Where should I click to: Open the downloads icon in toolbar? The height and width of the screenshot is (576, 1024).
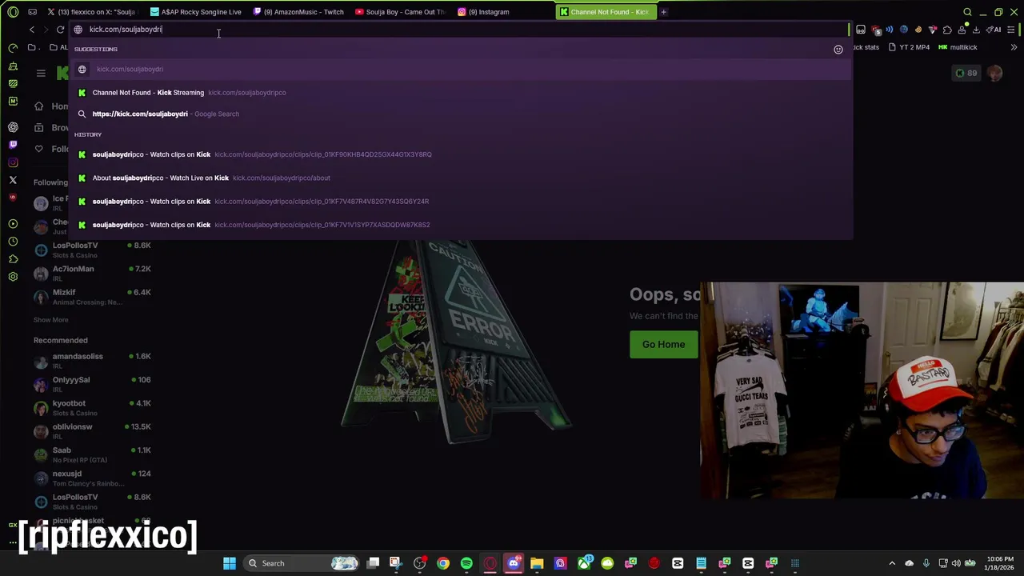(976, 30)
